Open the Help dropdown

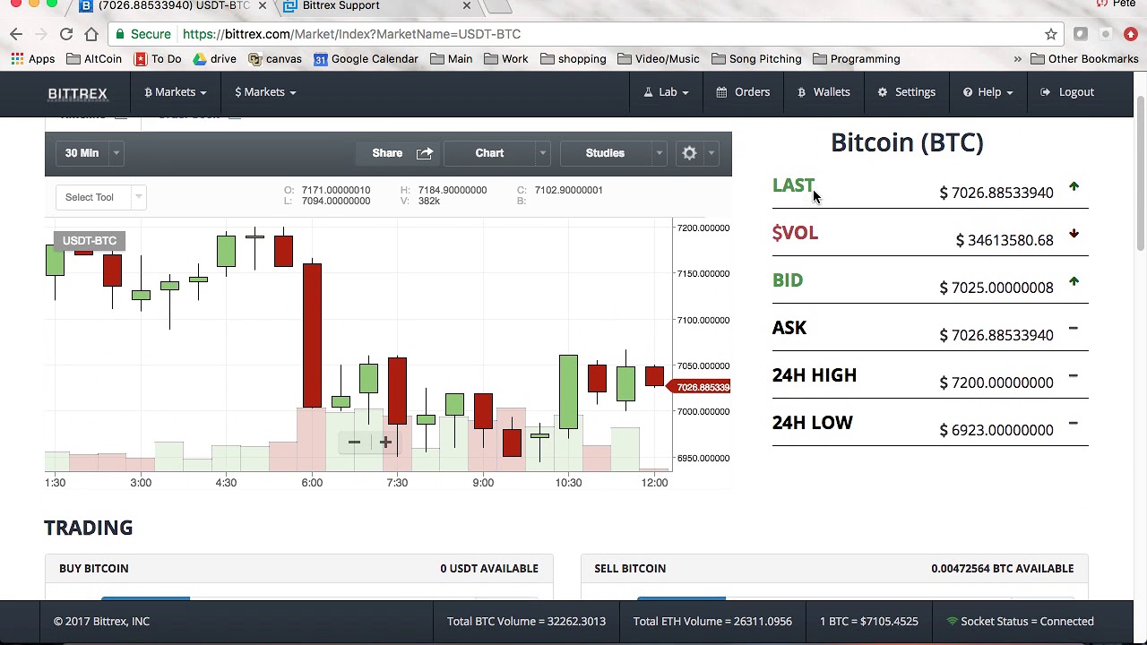987,92
